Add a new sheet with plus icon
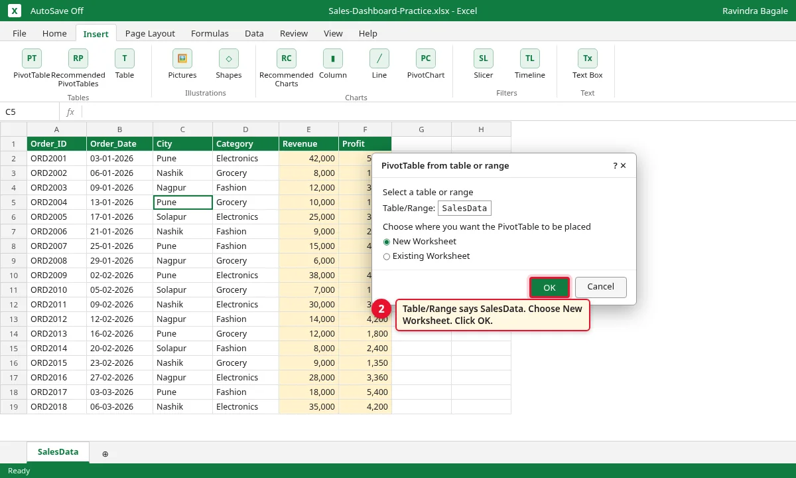This screenshot has height=478, width=796. (x=105, y=454)
